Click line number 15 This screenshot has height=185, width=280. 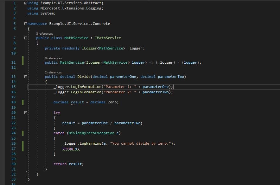click(x=13, y=87)
